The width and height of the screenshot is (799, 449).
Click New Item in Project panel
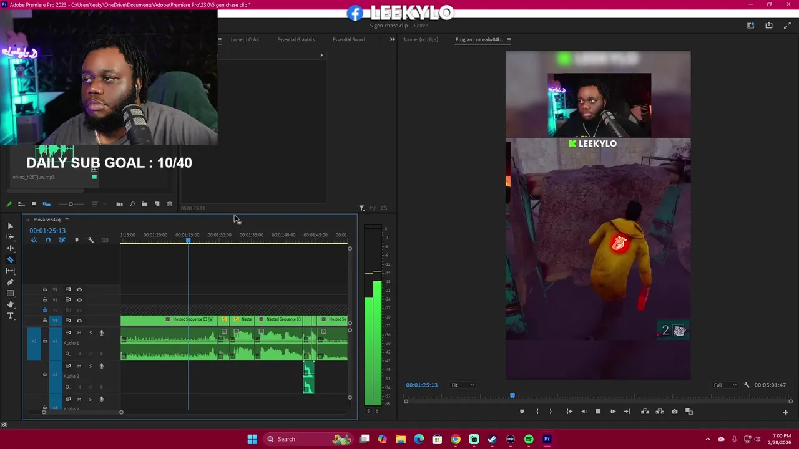[x=157, y=204]
